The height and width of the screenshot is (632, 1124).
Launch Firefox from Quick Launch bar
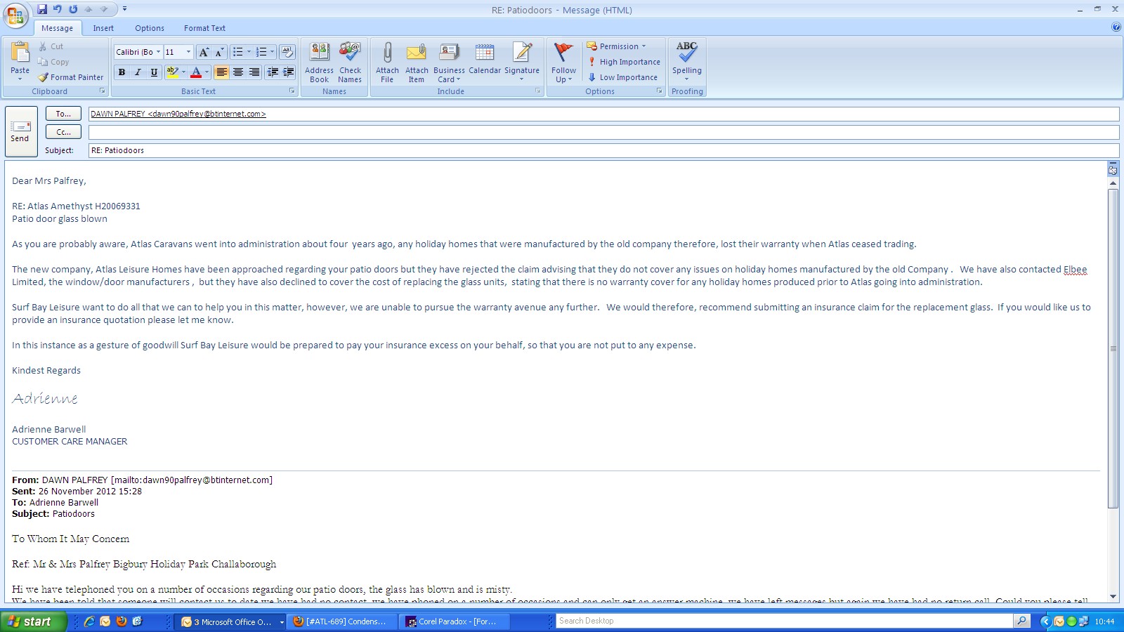point(122,621)
